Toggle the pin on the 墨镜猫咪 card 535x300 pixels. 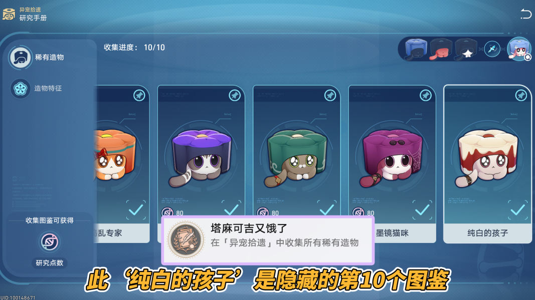(x=426, y=95)
